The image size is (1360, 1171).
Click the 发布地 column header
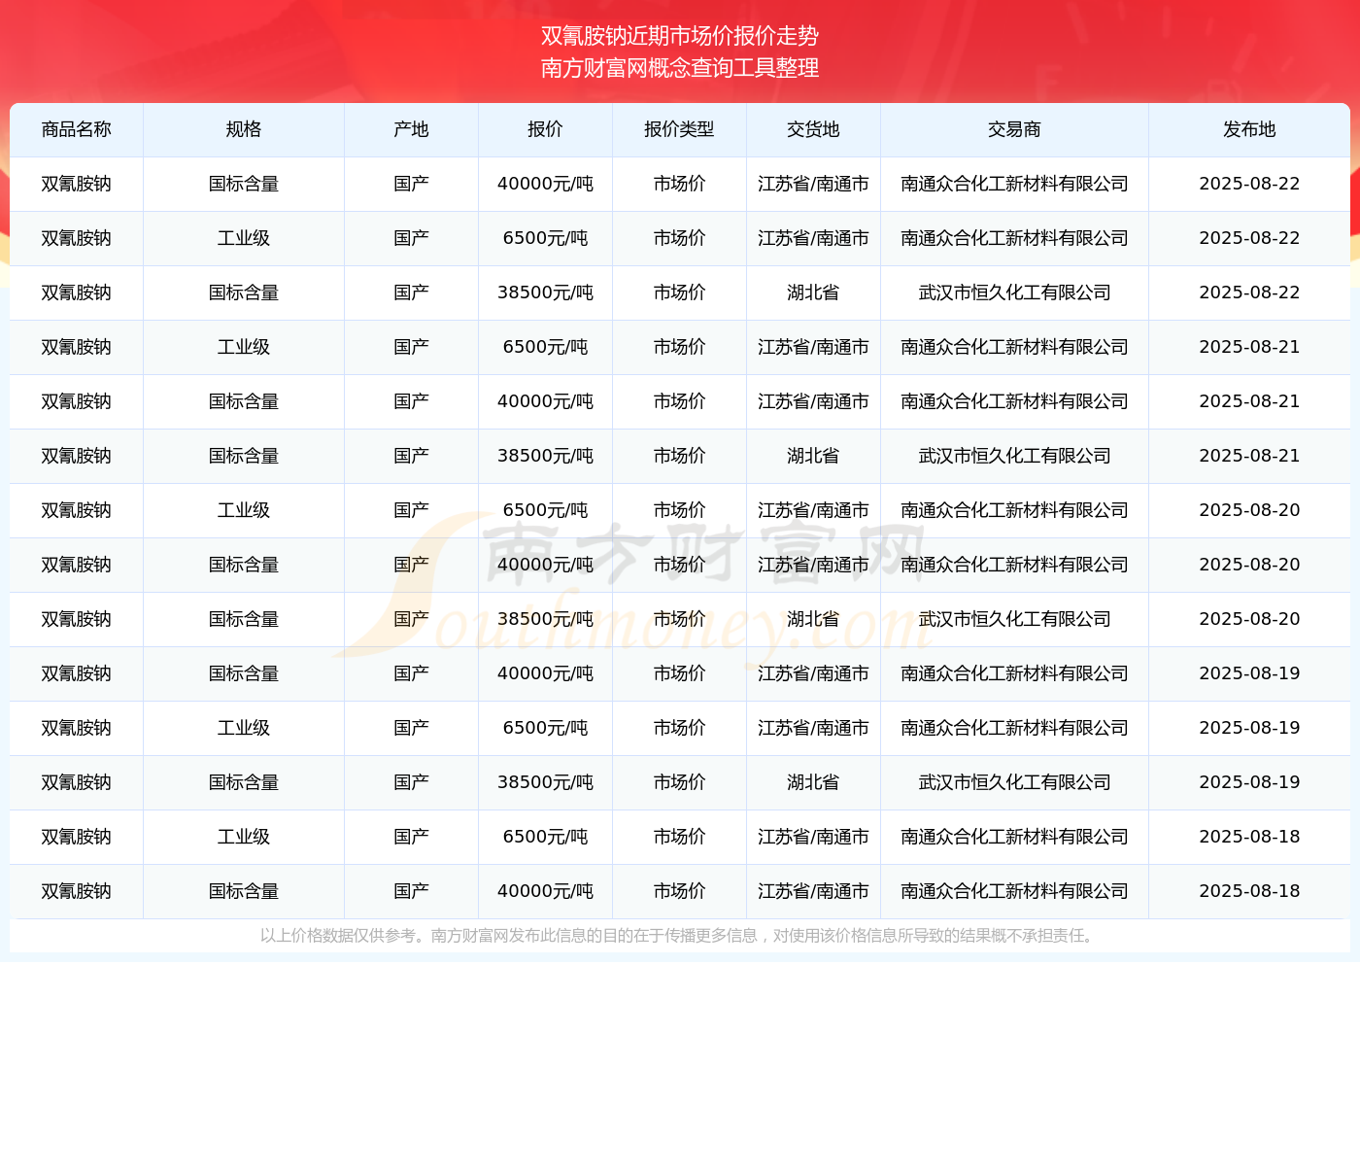[x=1249, y=129]
